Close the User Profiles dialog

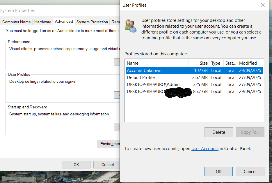coord(263,5)
